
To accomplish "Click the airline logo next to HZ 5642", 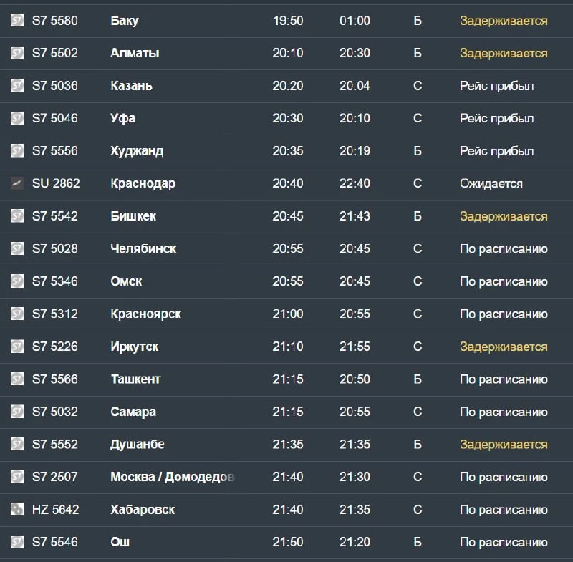I will (16, 509).
